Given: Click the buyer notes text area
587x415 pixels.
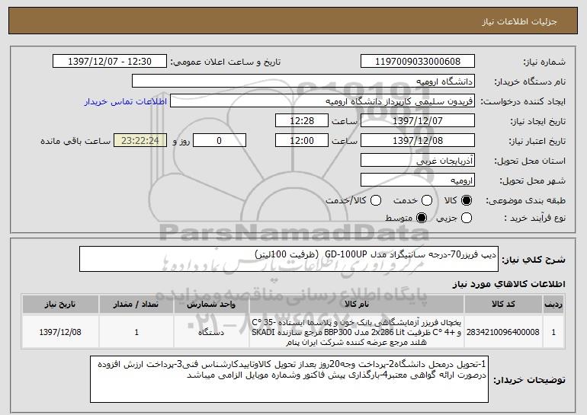Looking at the screenshot, I should point(289,379).
